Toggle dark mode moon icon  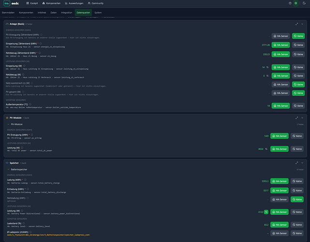pos(304,3)
